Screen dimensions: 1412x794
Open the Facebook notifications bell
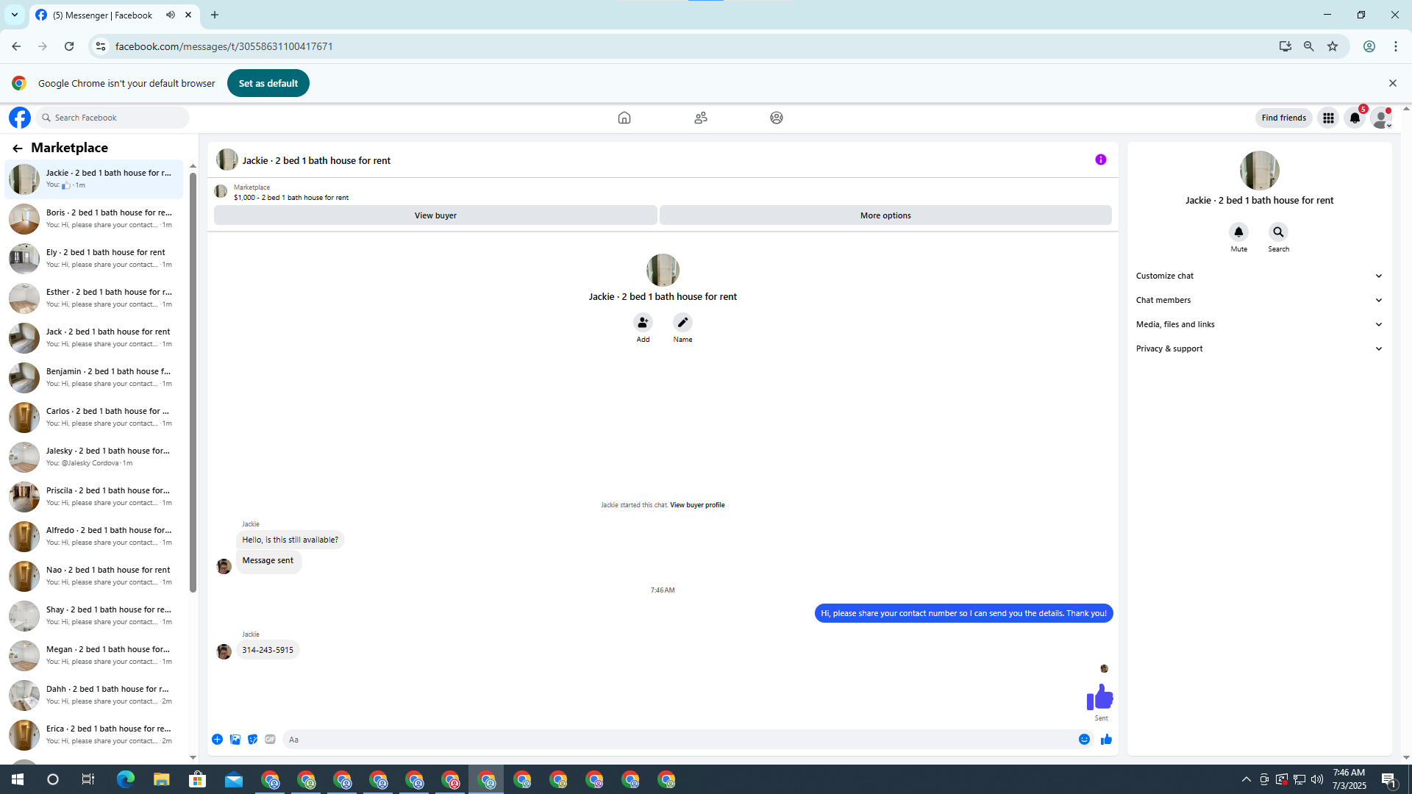(x=1354, y=118)
